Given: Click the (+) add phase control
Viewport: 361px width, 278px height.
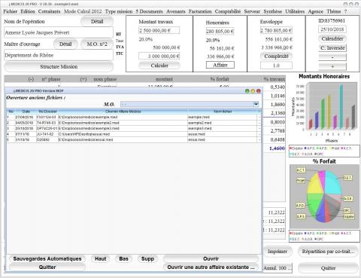Looking at the screenshot, I should pos(83,79).
